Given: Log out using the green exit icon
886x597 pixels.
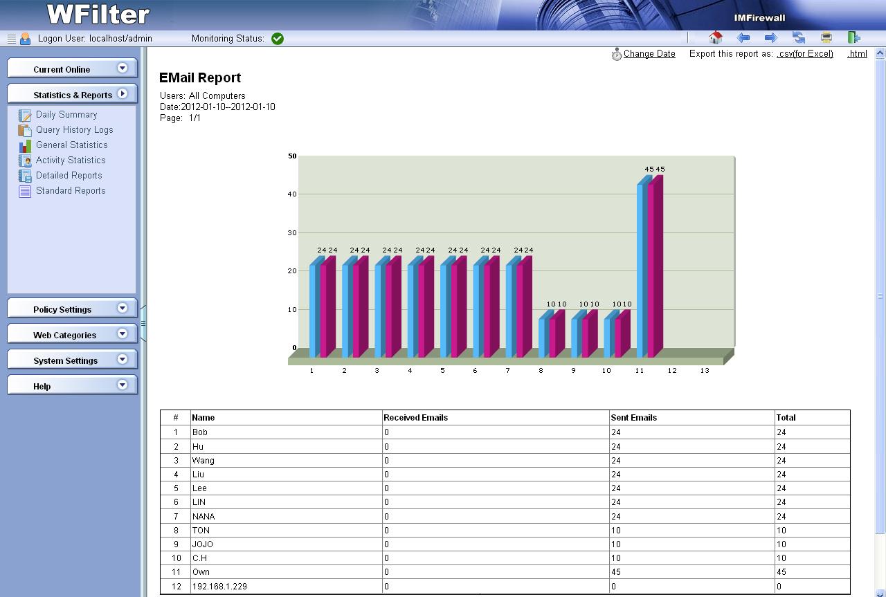Looking at the screenshot, I should click(854, 38).
